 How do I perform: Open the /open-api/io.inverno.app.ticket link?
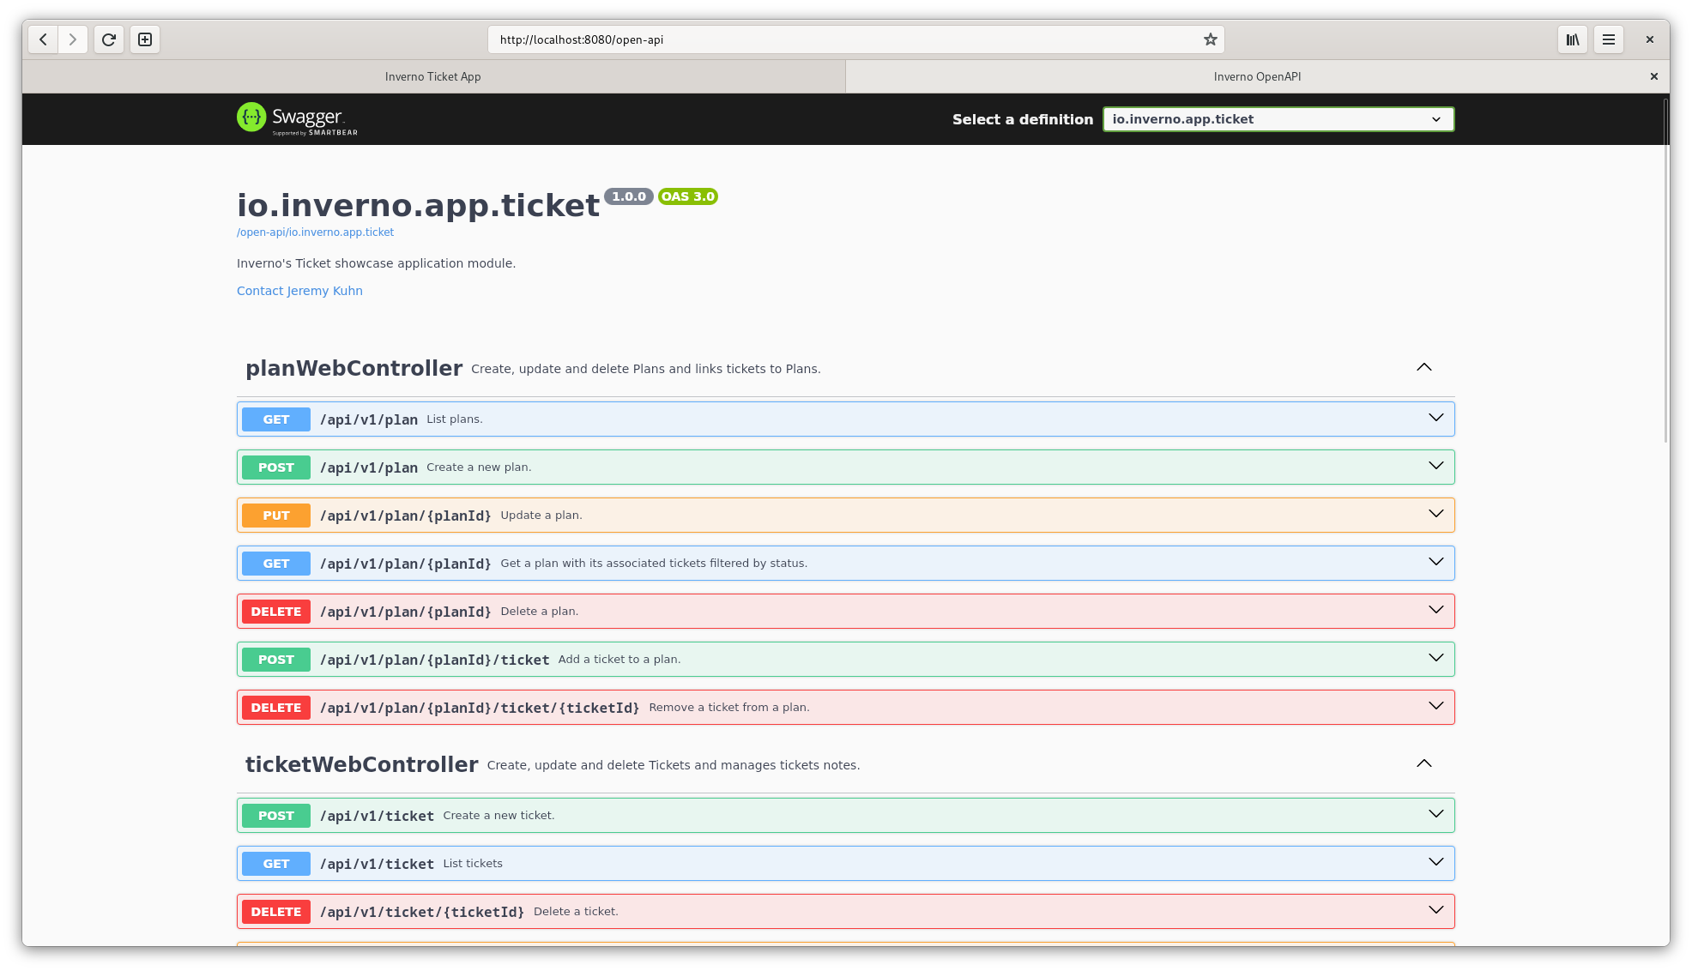315,232
